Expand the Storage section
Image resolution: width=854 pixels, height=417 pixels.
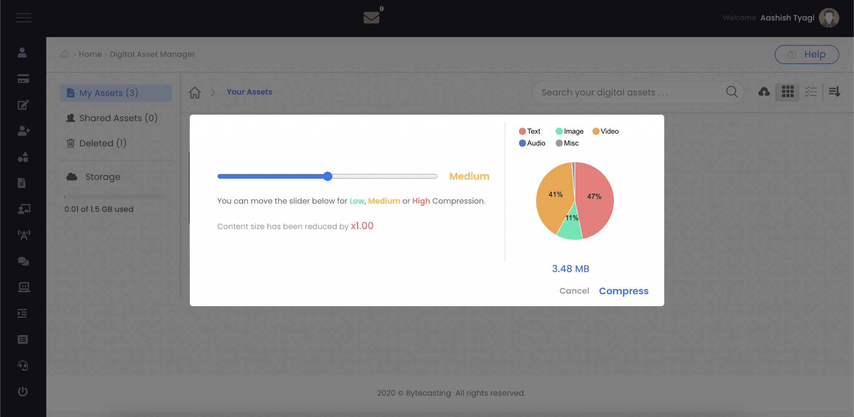102,177
